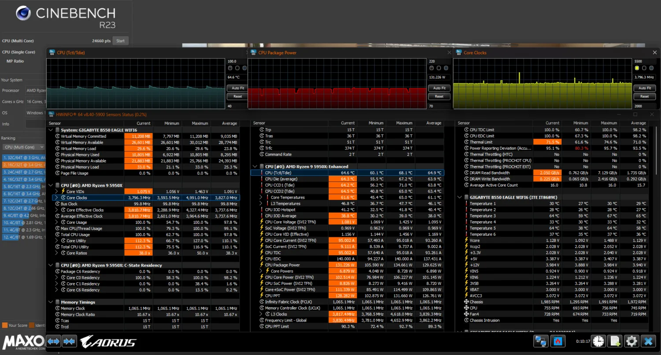Screen dimensions: 661x355
Task: Click the collapse columns arrows icon in HWiNFO
Action: coord(69,341)
